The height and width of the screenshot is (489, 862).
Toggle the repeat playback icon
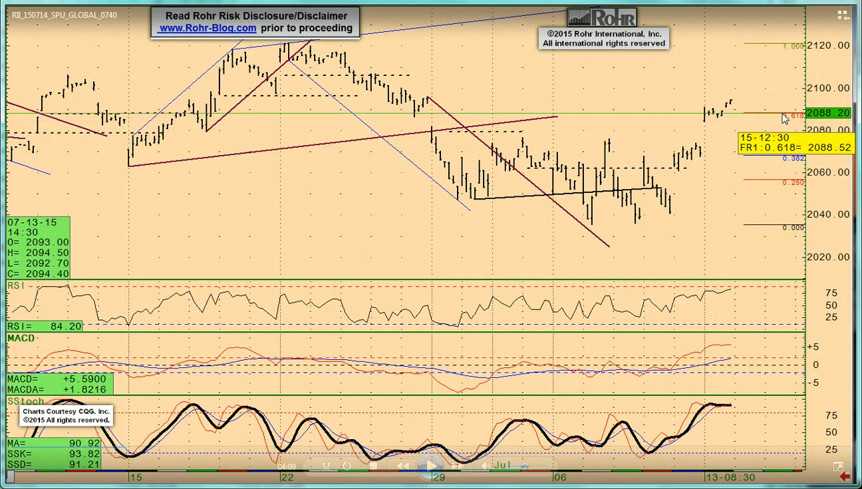pos(346,466)
